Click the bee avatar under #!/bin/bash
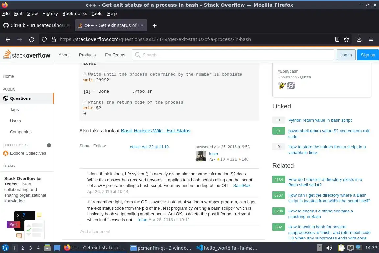Screen dimensions: 379x253 pos(282,85)
